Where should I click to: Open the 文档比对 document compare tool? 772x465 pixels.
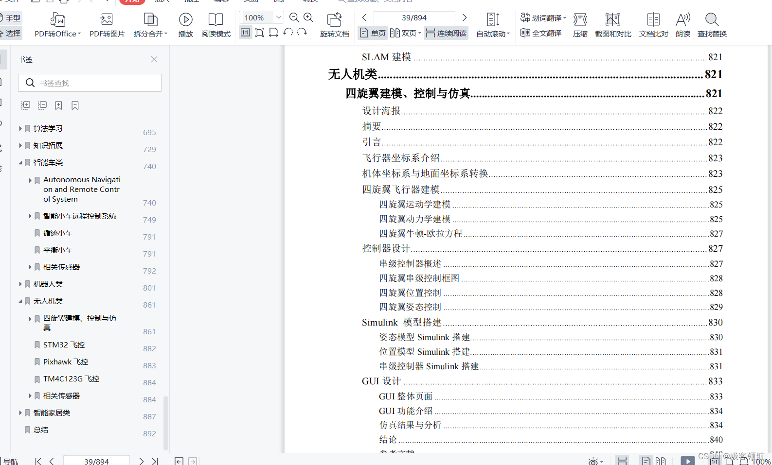coord(653,25)
